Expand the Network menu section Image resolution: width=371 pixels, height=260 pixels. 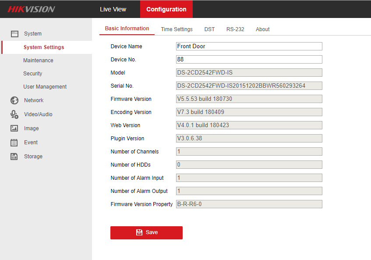click(x=34, y=100)
